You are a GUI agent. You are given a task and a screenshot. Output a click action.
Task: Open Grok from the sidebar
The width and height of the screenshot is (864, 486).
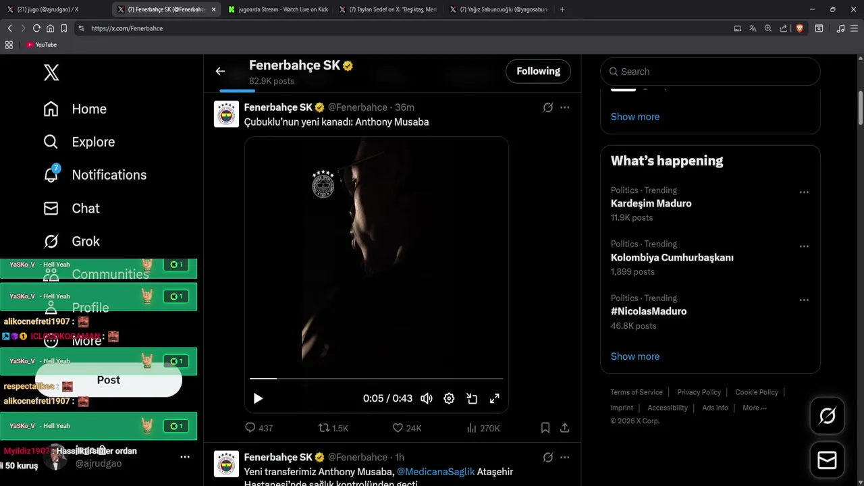72,241
